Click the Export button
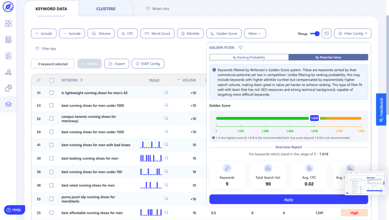 pos(117,64)
